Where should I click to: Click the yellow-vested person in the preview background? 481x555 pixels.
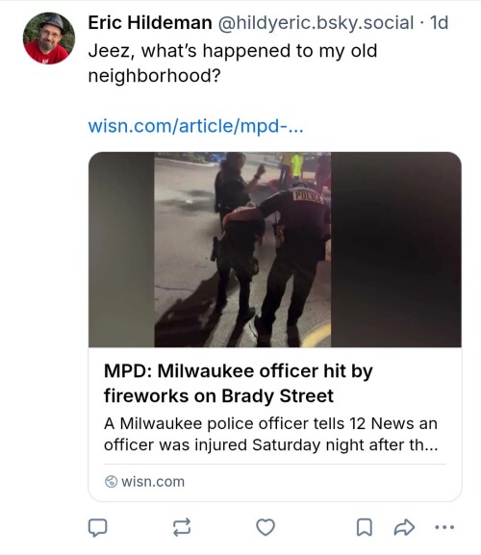pos(296,166)
